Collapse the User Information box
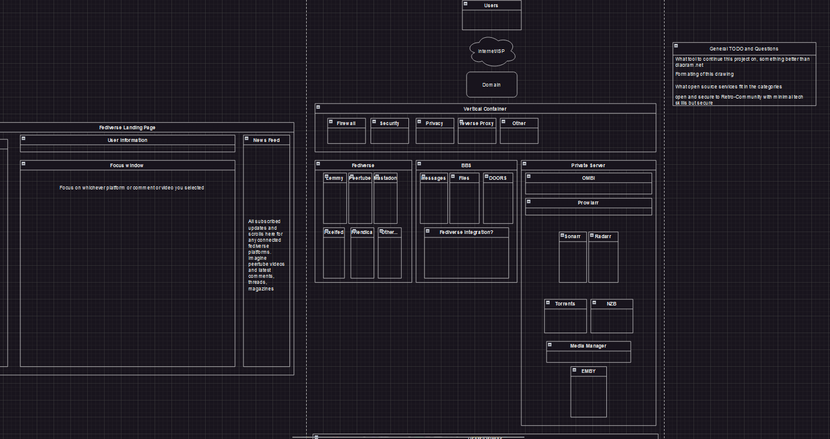The height and width of the screenshot is (439, 830). point(23,138)
